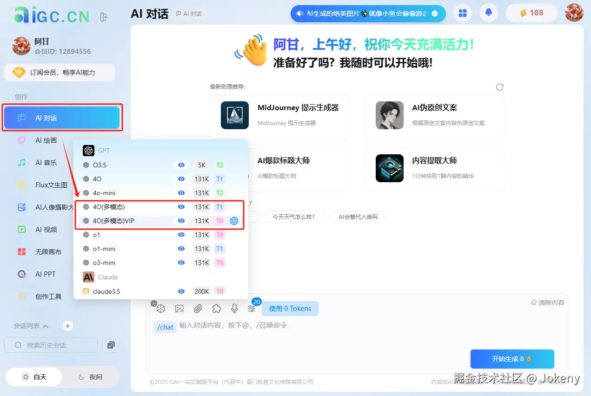This screenshot has width=591, height=396.
Task: Click 清除内容 to clear the input
Action: 548,303
